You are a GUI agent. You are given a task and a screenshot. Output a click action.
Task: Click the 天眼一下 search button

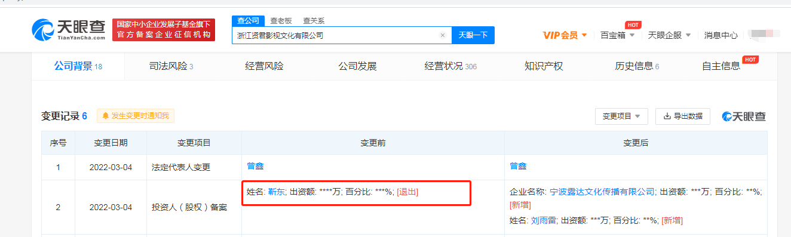(473, 35)
